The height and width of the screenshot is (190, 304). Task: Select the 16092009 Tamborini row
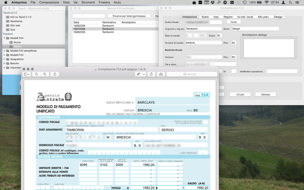click(x=116, y=25)
